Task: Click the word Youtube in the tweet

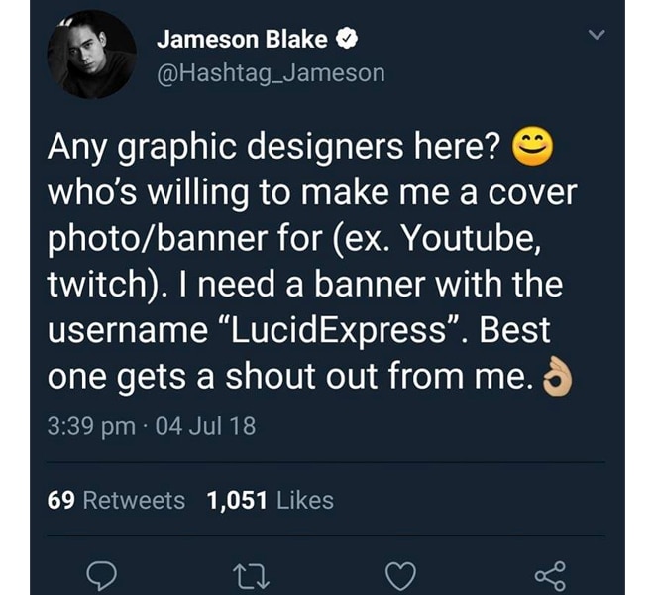Action: 470,239
